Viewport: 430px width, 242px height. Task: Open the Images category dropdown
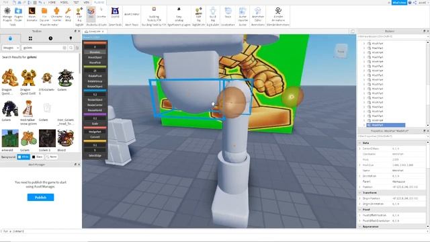[11, 48]
